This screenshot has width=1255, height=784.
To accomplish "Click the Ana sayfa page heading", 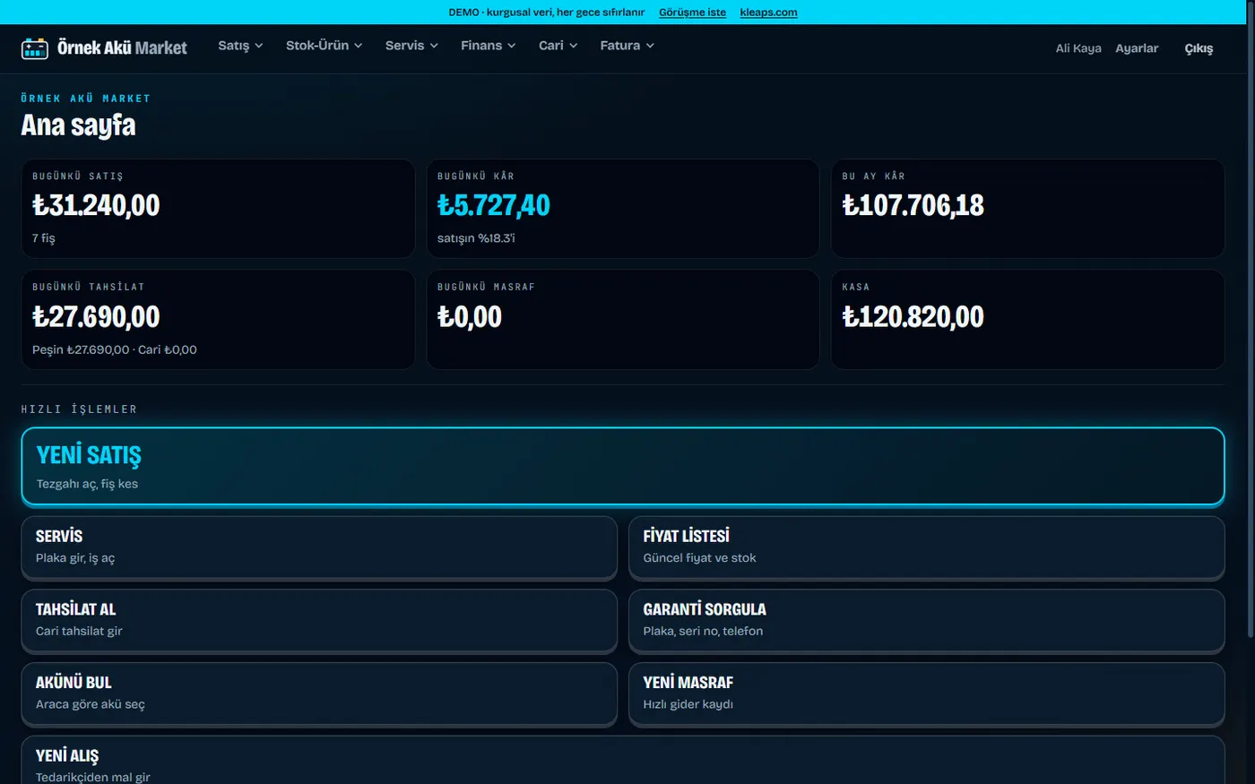I will click(79, 125).
